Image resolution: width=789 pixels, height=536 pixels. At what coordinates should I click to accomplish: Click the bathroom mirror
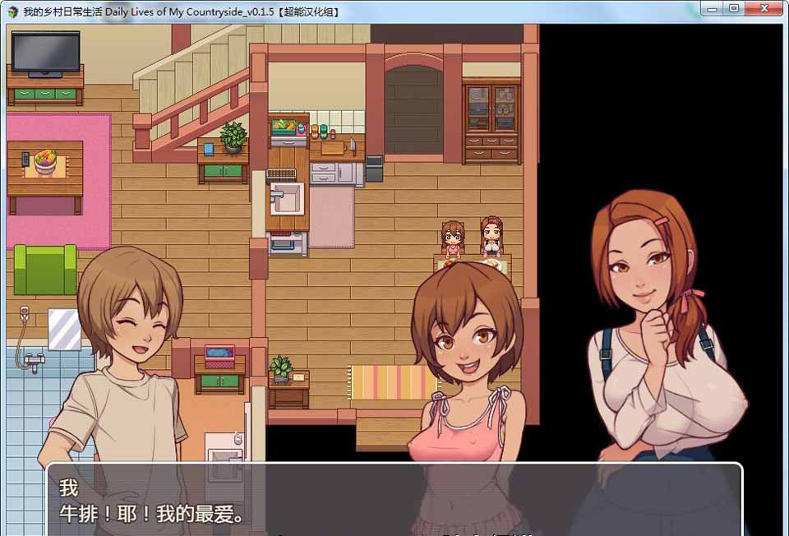coord(64,329)
